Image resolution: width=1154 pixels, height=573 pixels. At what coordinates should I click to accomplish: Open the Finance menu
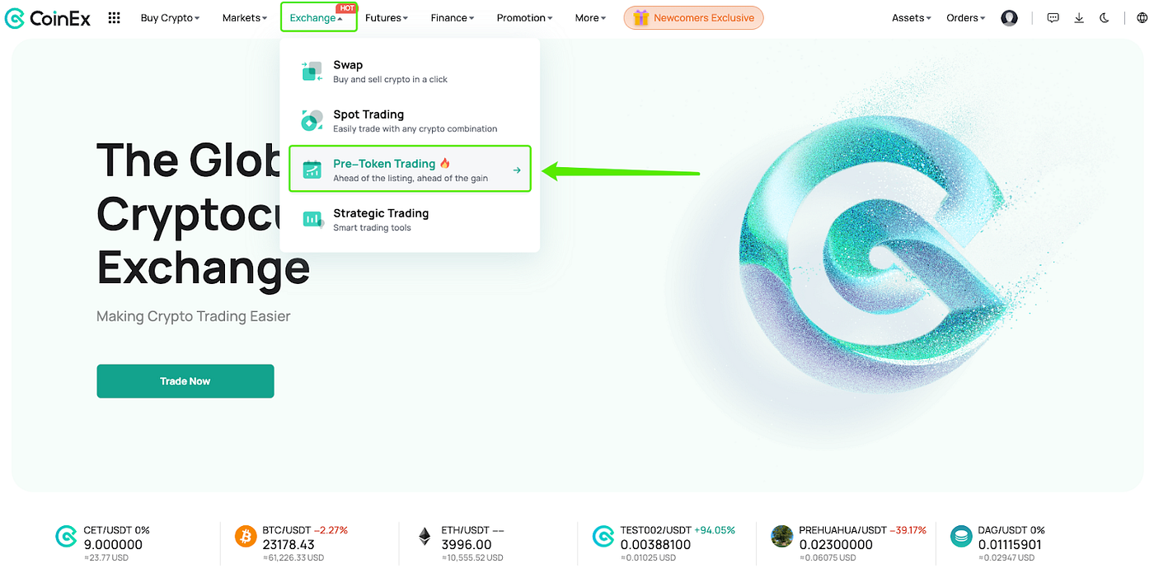[451, 17]
